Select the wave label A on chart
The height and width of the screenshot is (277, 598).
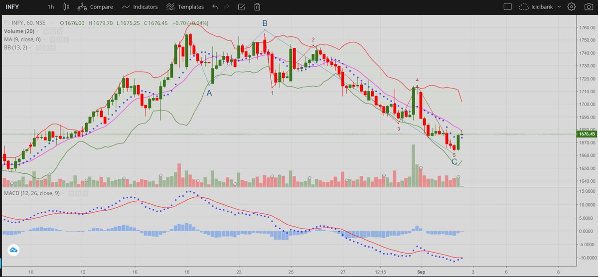[209, 93]
